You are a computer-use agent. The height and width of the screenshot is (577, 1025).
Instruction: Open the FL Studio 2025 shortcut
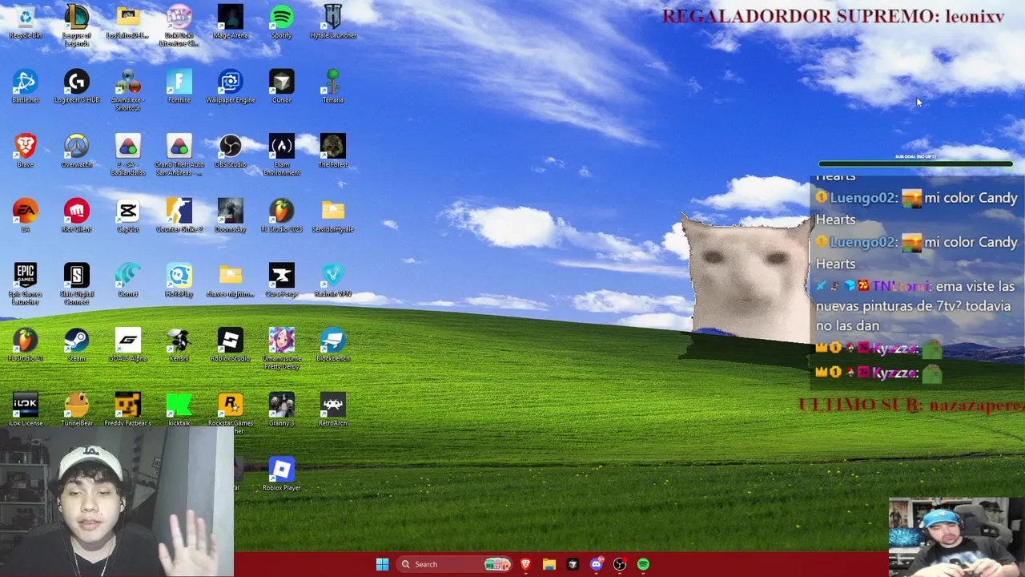[x=282, y=216]
